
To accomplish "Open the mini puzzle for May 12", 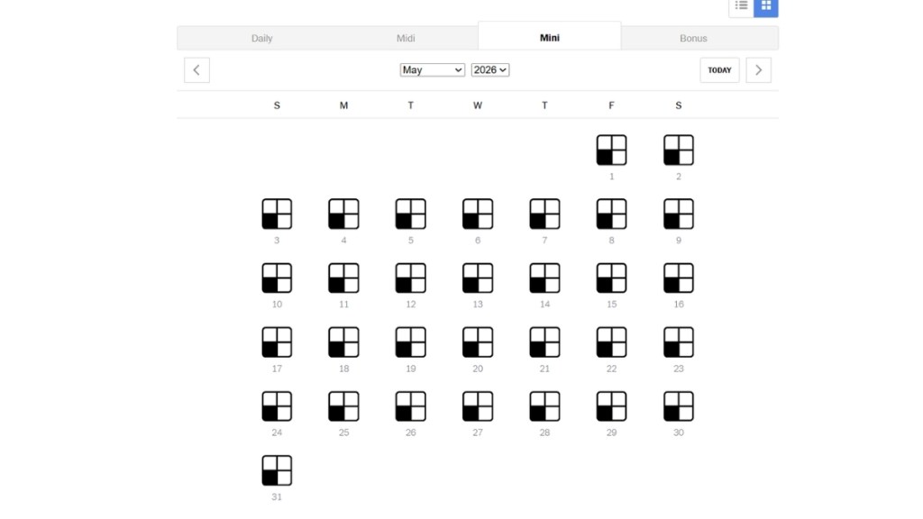I will pos(410,278).
